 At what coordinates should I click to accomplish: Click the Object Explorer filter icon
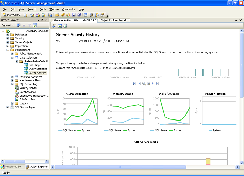coord(30,26)
